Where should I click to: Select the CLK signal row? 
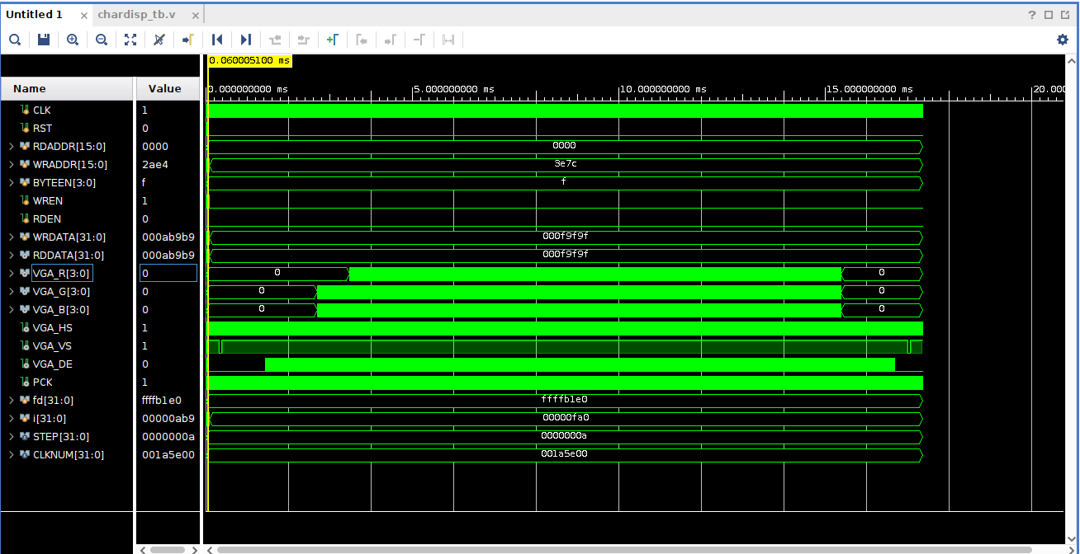67,110
